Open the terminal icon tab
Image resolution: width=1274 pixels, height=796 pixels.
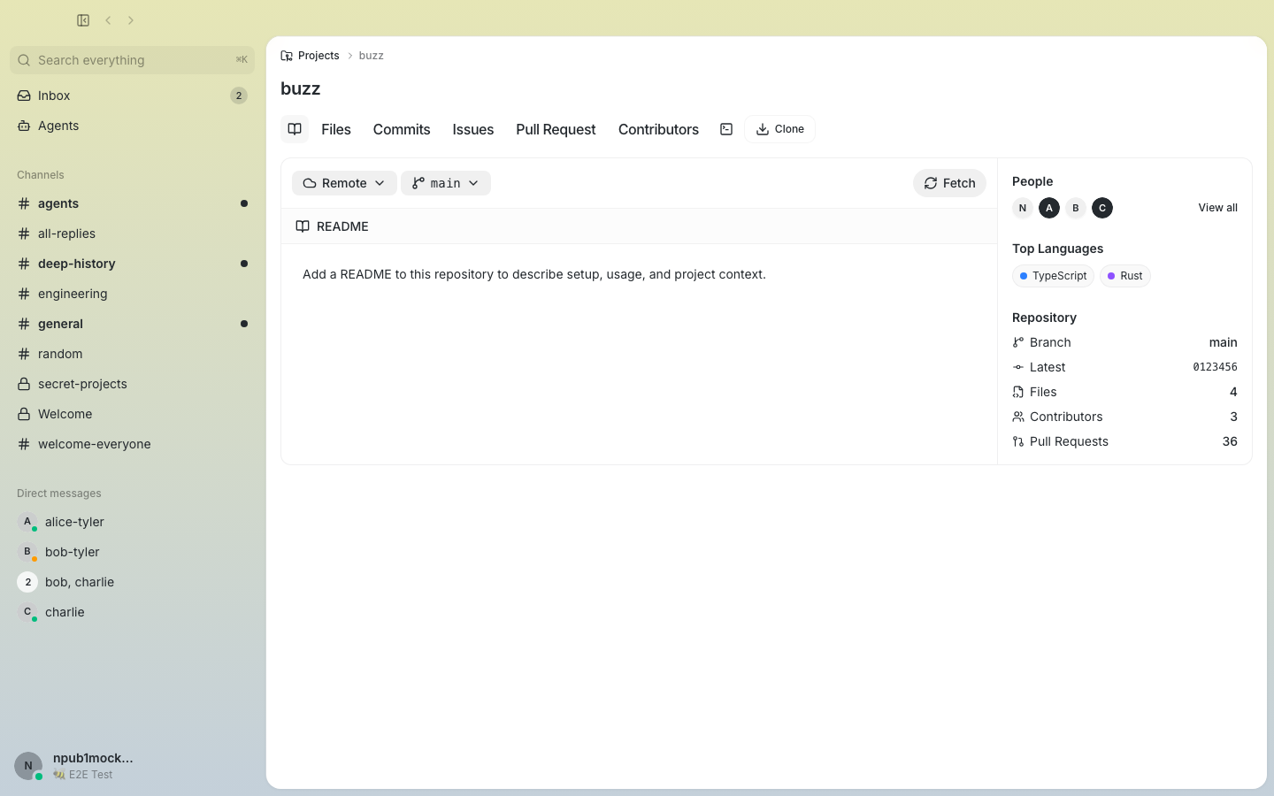tap(726, 129)
